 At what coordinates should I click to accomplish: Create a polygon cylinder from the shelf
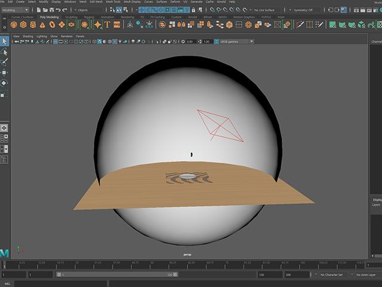click(x=33, y=25)
